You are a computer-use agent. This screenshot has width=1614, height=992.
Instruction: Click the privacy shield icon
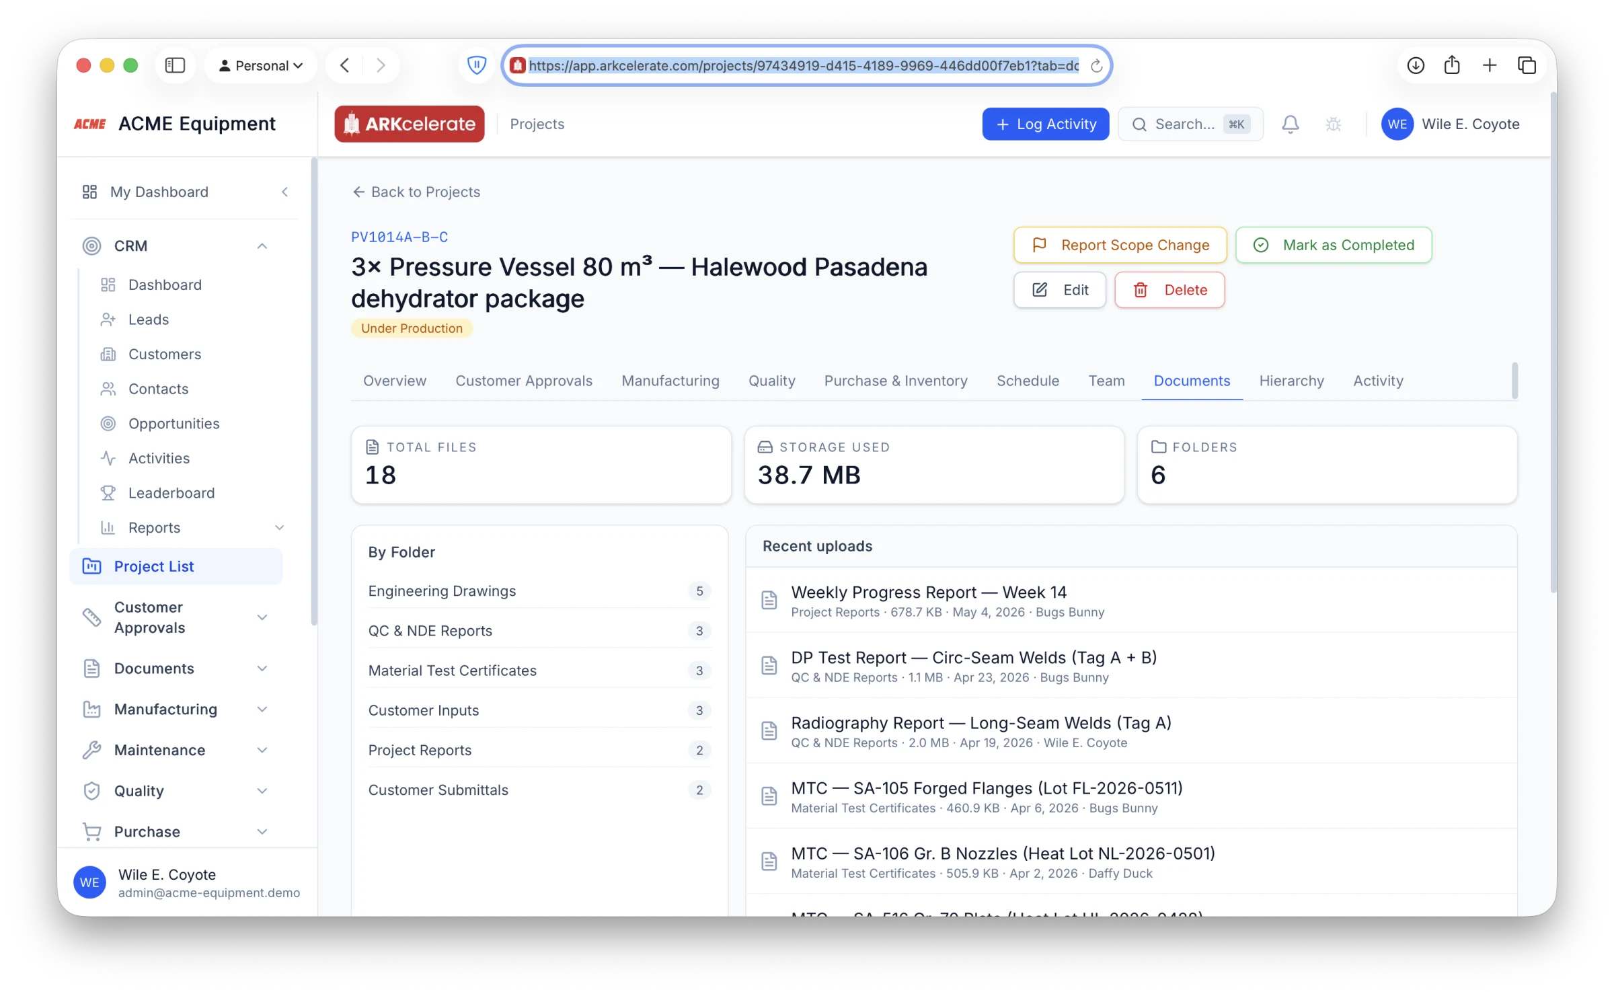click(477, 65)
